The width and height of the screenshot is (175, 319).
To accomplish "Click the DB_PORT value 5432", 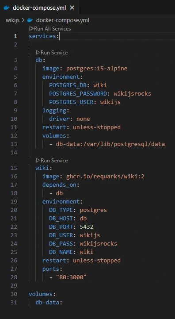I will click(87, 227).
